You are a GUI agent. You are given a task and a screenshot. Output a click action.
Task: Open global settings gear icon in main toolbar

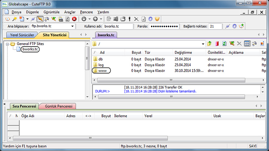tap(150, 19)
